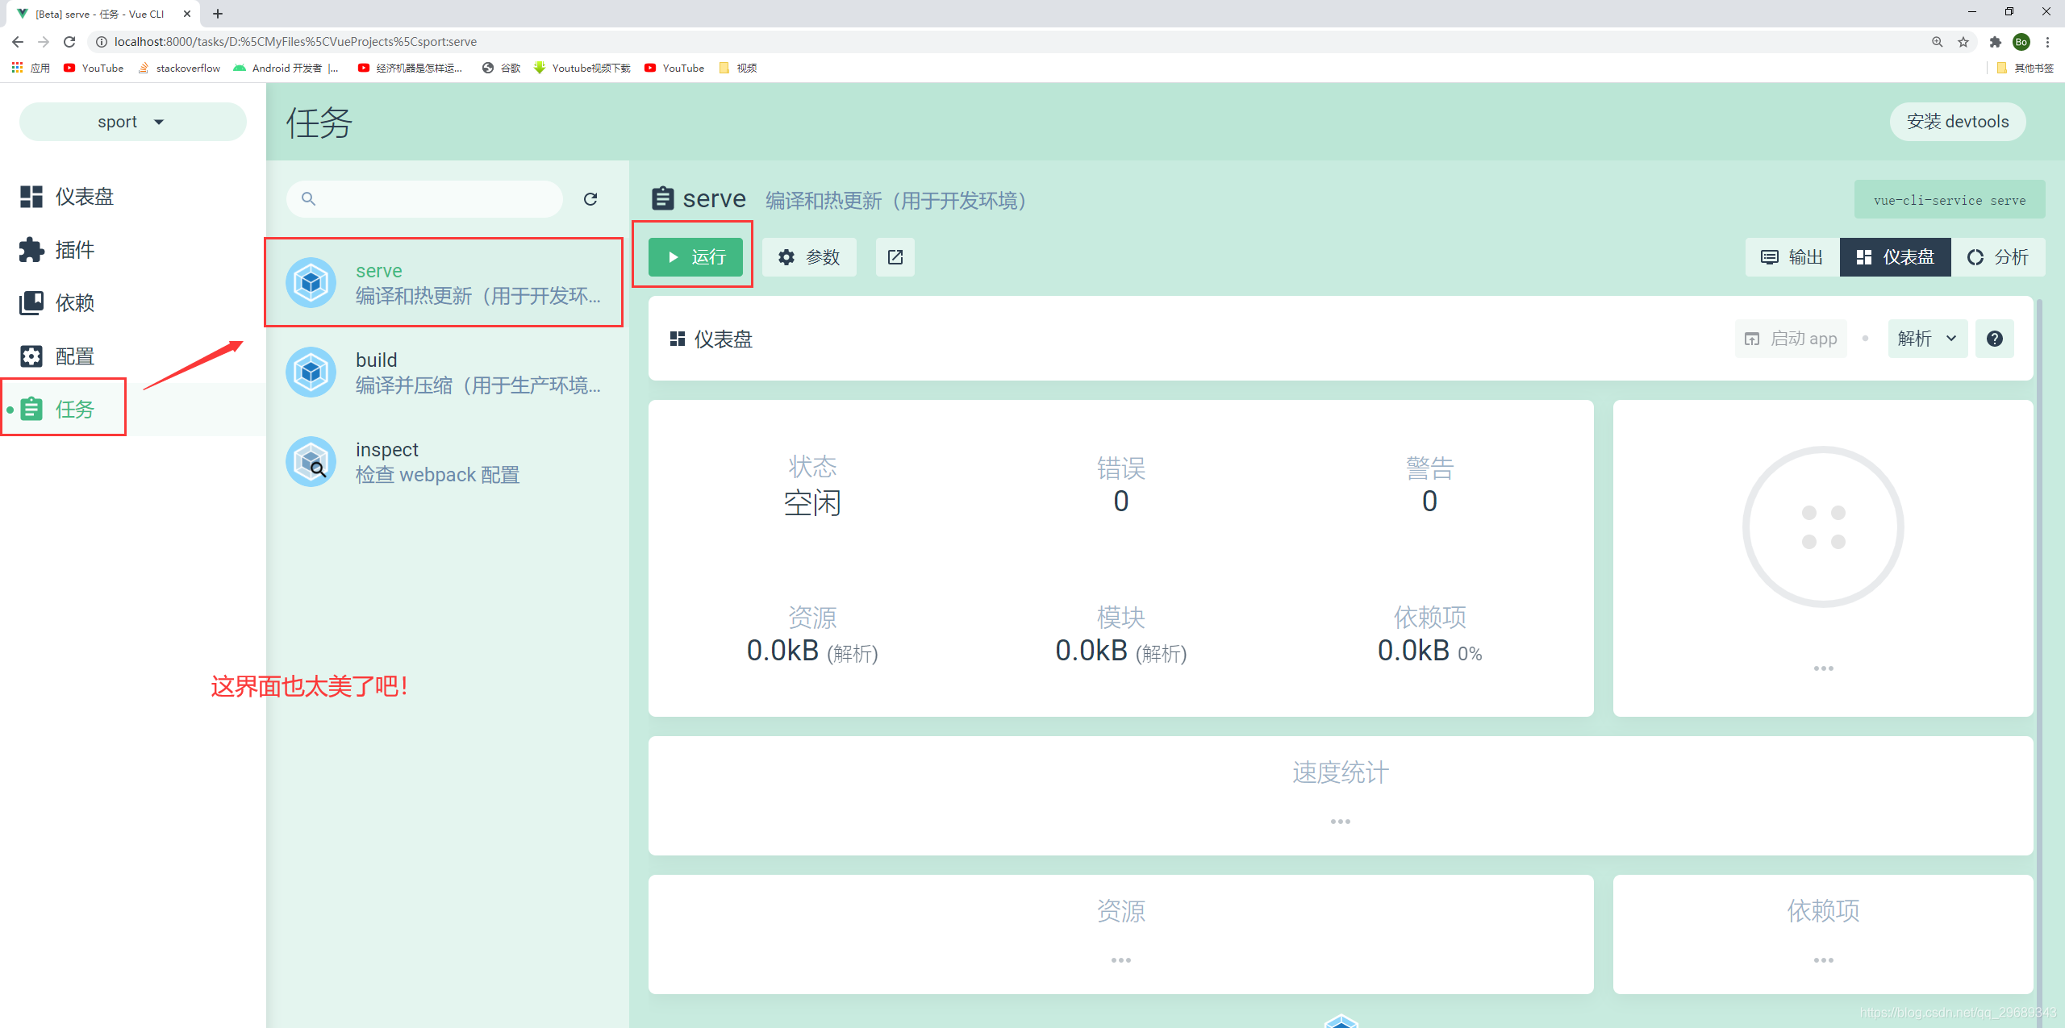The image size is (2065, 1028).
Task: Run the serve task
Action: pos(695,256)
